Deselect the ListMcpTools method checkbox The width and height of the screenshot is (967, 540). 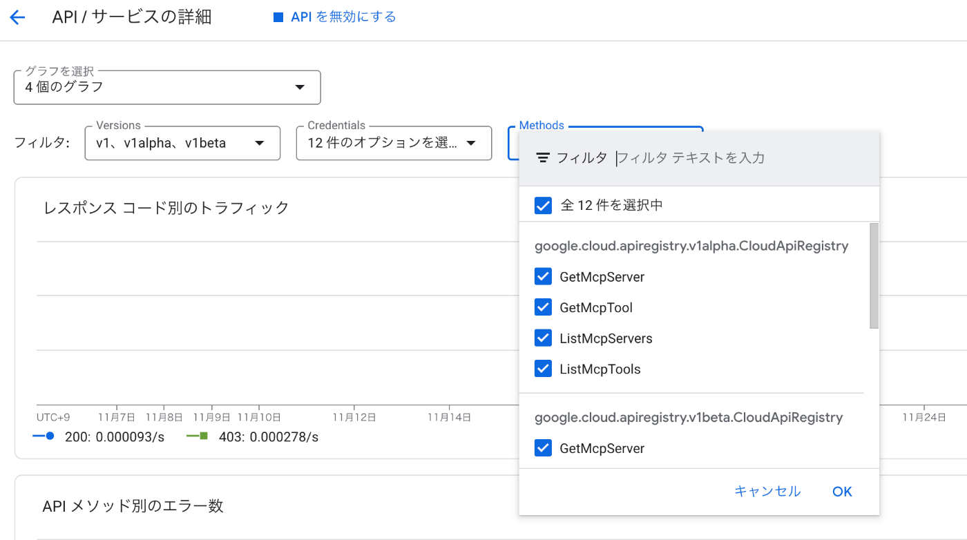543,369
